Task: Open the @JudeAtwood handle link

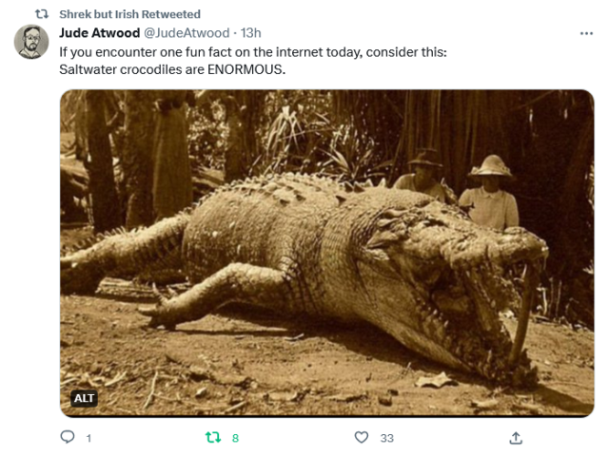Action: click(187, 33)
